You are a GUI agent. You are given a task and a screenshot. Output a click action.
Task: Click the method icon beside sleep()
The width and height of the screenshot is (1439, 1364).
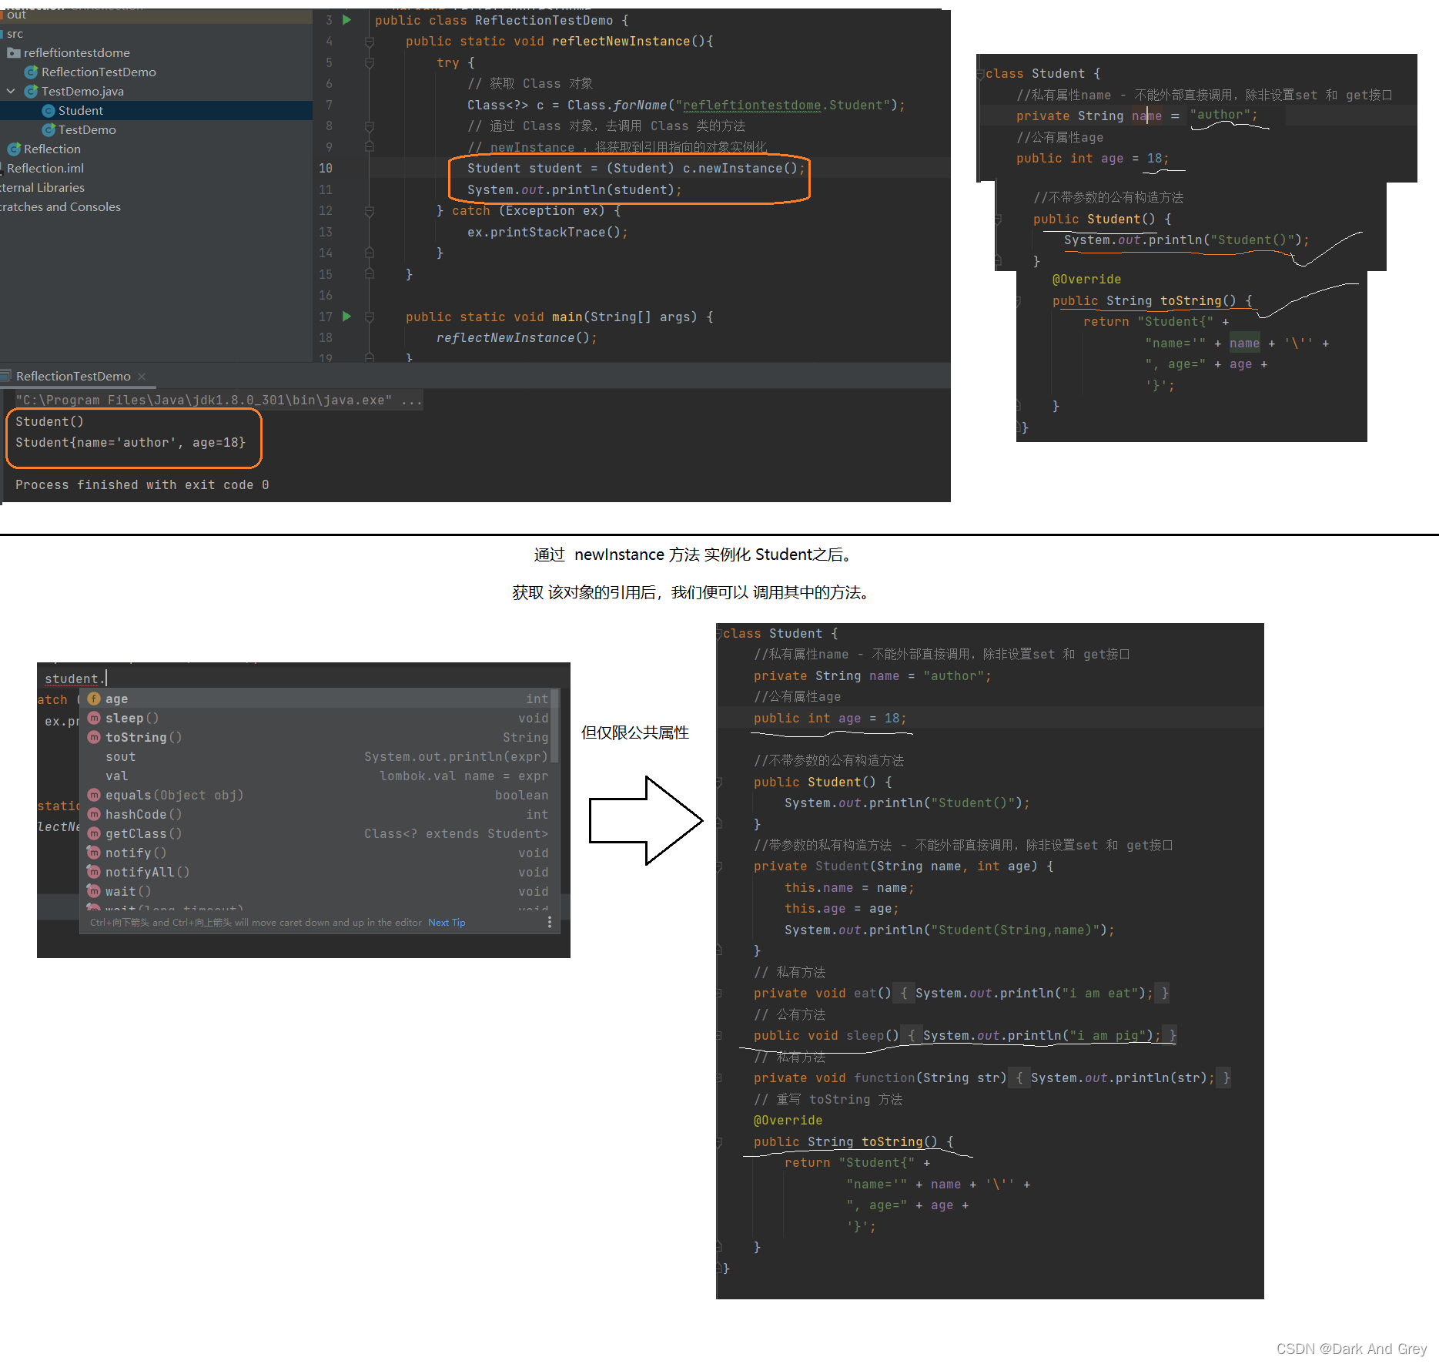pyautogui.click(x=94, y=718)
